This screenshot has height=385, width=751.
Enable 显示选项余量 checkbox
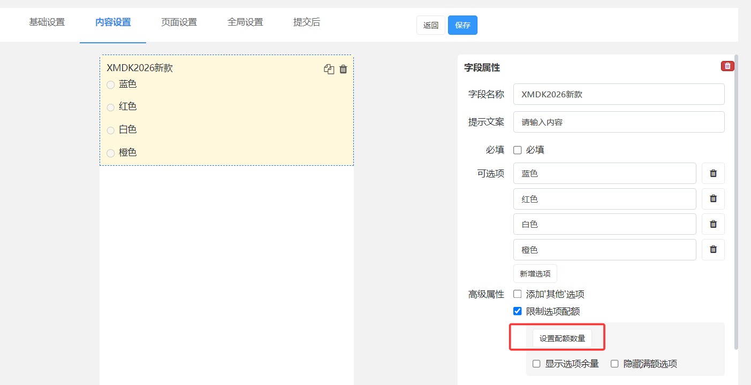click(x=536, y=364)
